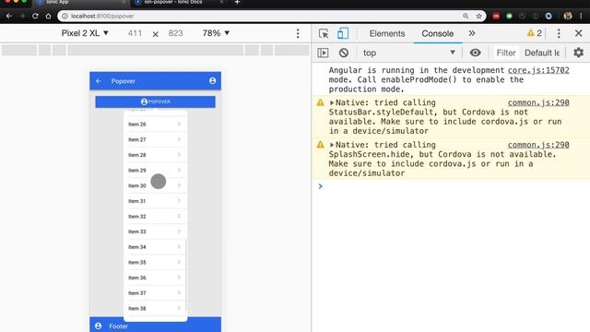
Task: Click the Footer label in the app
Action: (x=119, y=326)
